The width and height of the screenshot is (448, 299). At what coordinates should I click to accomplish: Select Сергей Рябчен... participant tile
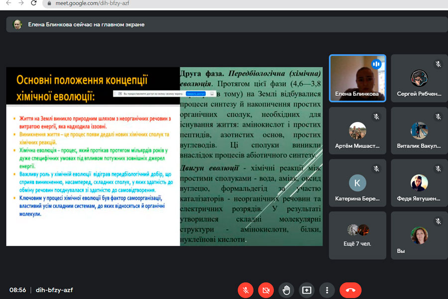pyautogui.click(x=419, y=78)
